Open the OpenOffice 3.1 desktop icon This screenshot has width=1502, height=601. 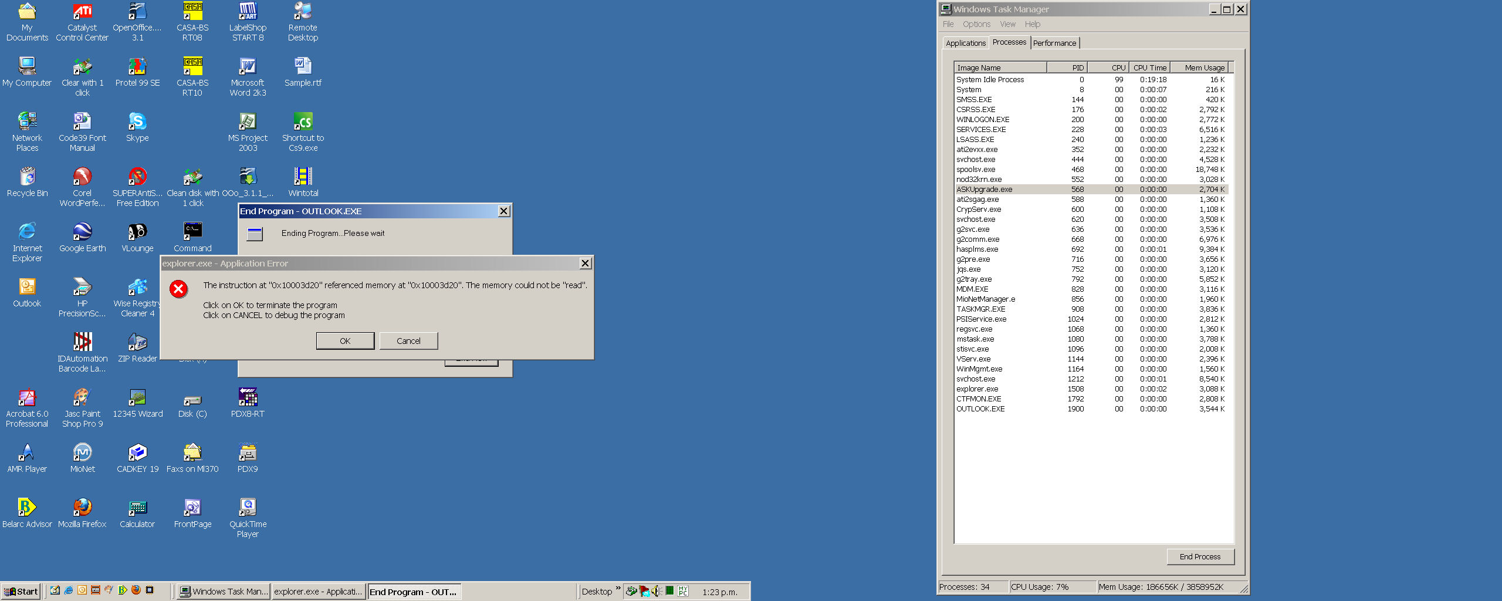click(137, 22)
